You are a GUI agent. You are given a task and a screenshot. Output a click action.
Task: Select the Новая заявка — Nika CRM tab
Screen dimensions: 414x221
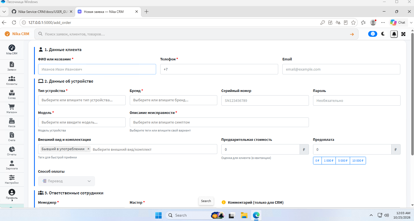point(108,12)
